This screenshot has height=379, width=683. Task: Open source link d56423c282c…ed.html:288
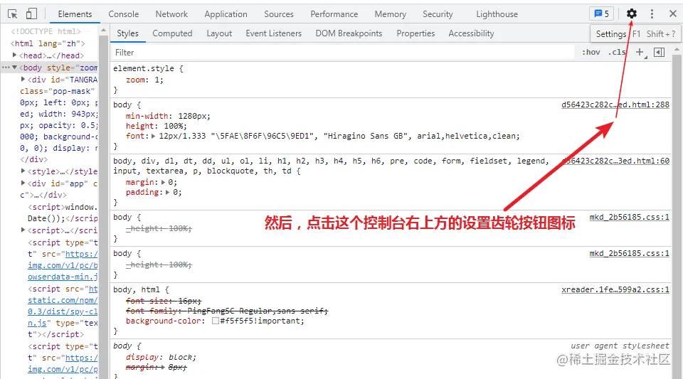[x=615, y=105]
